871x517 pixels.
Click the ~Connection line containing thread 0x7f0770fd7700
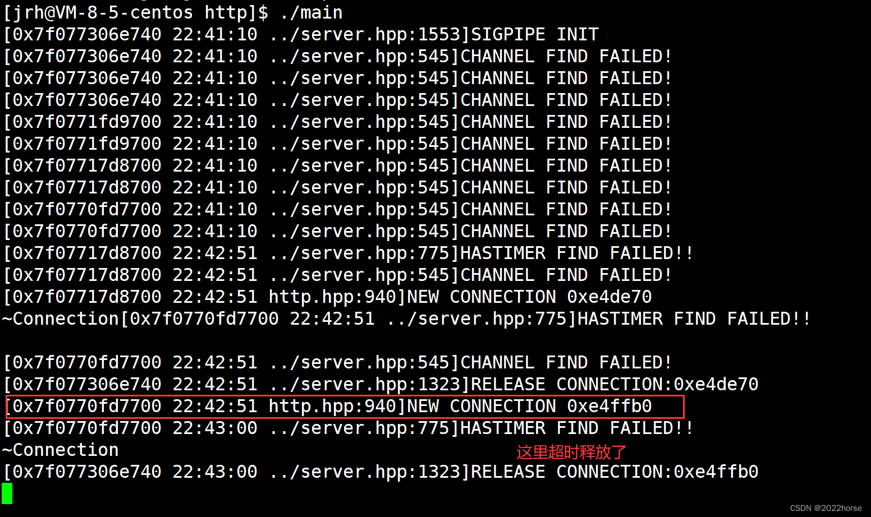[406, 318]
